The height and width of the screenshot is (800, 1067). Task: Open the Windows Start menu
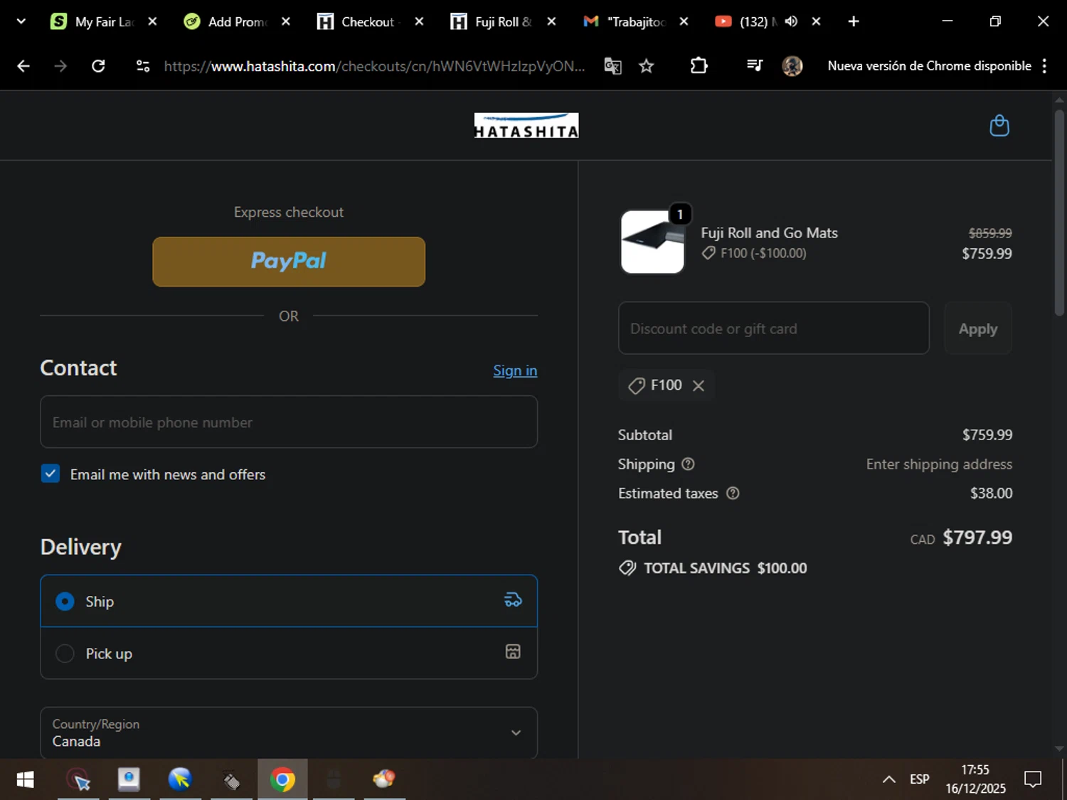pos(25,780)
